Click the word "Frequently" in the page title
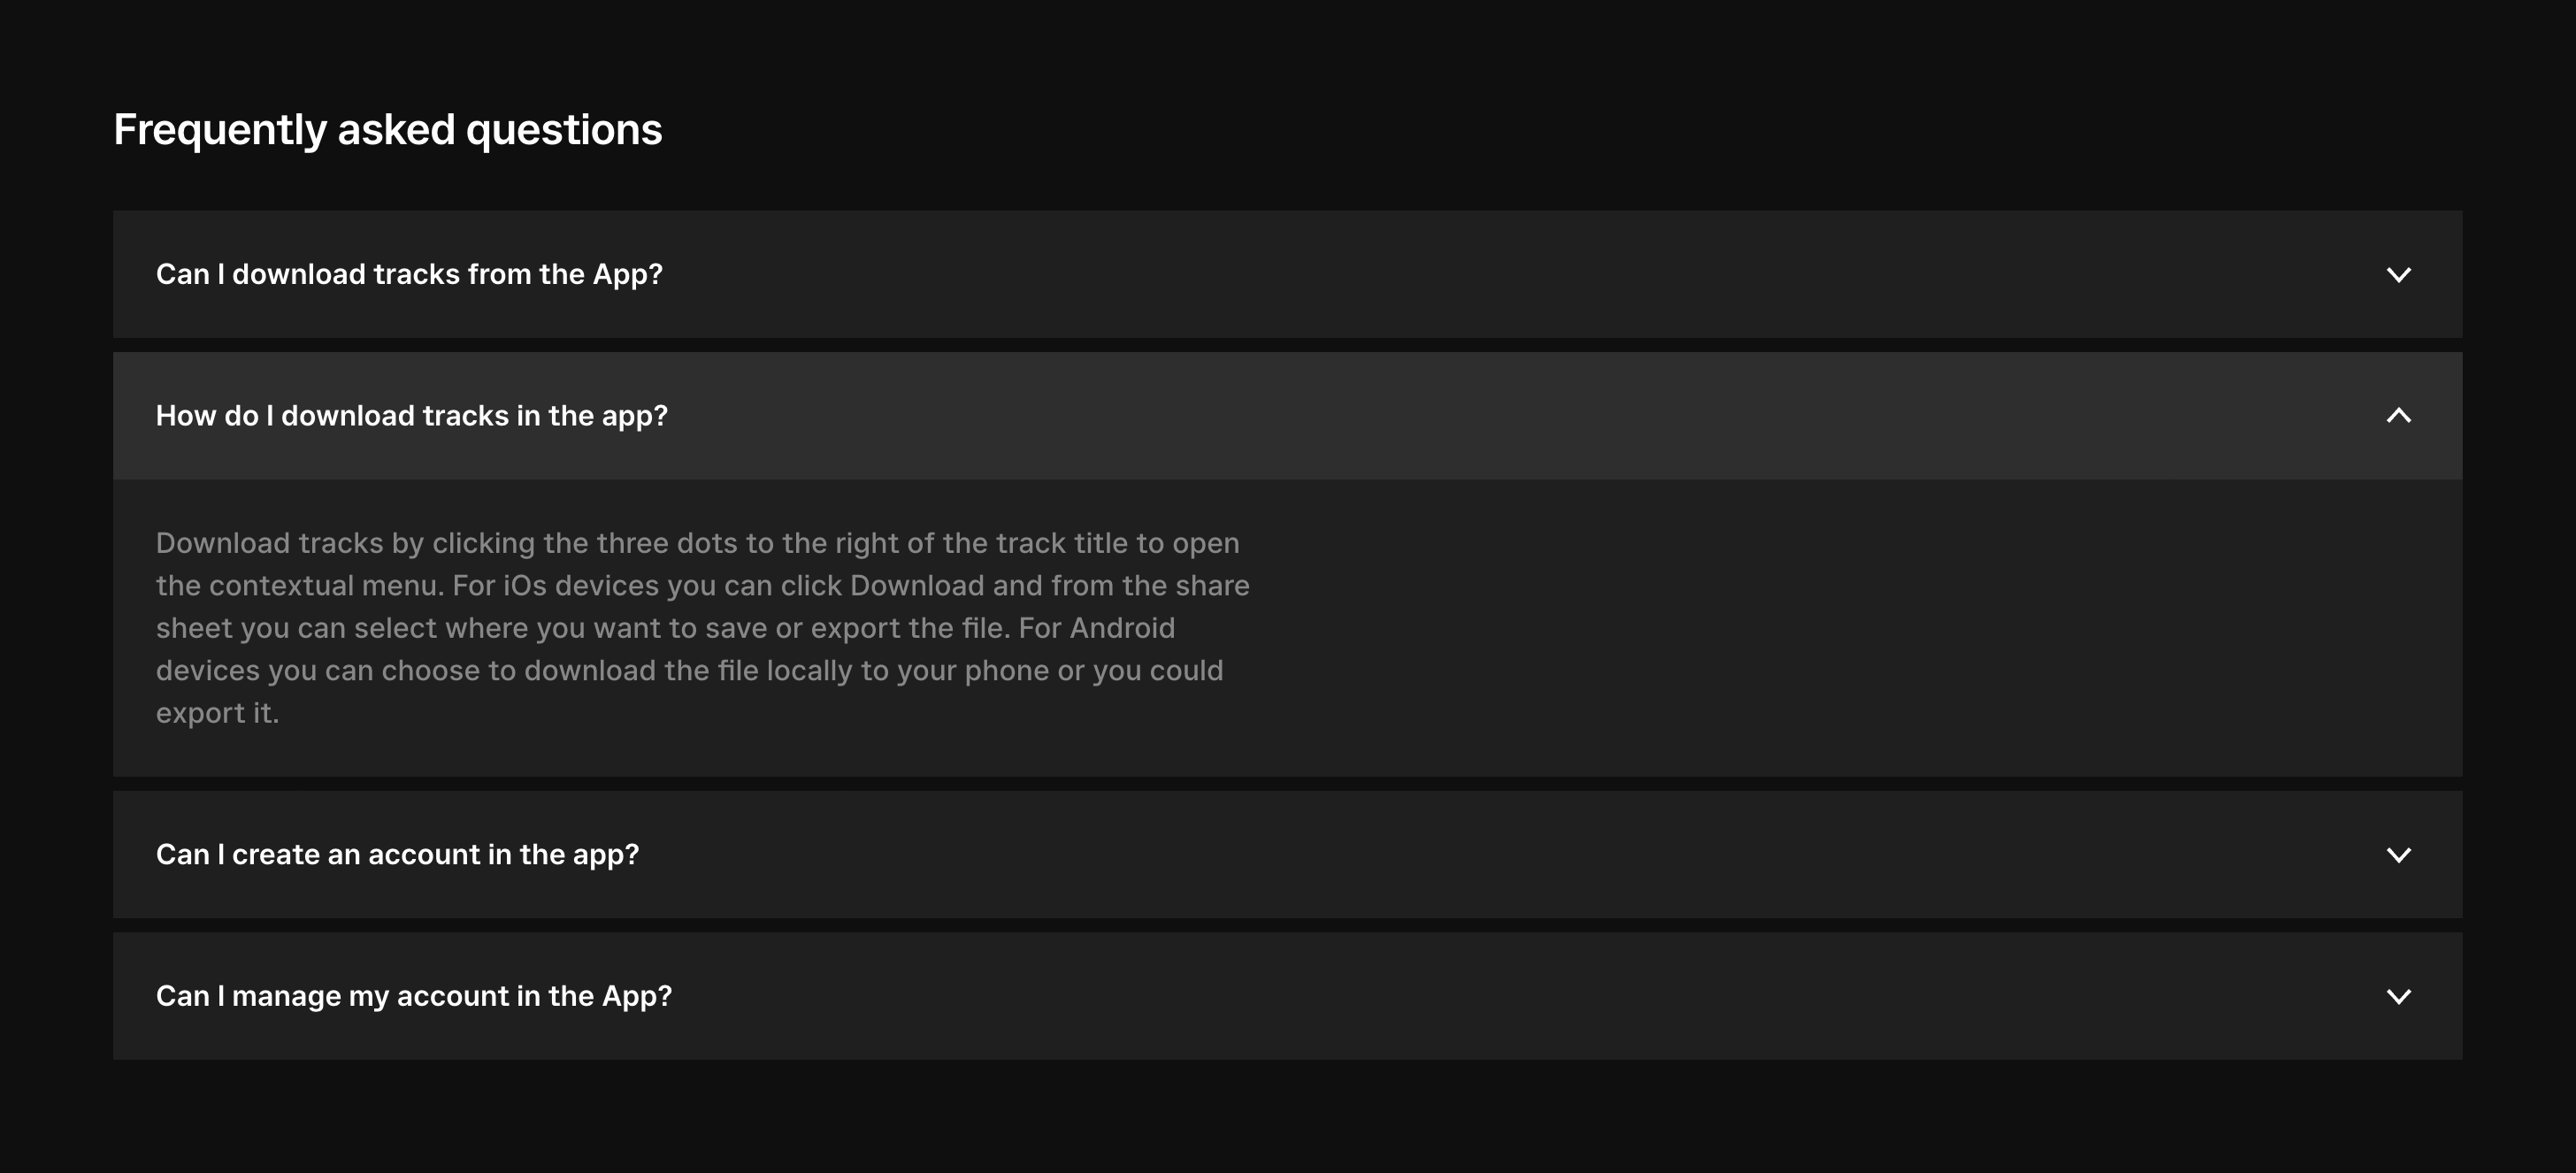2576x1173 pixels. [220, 130]
